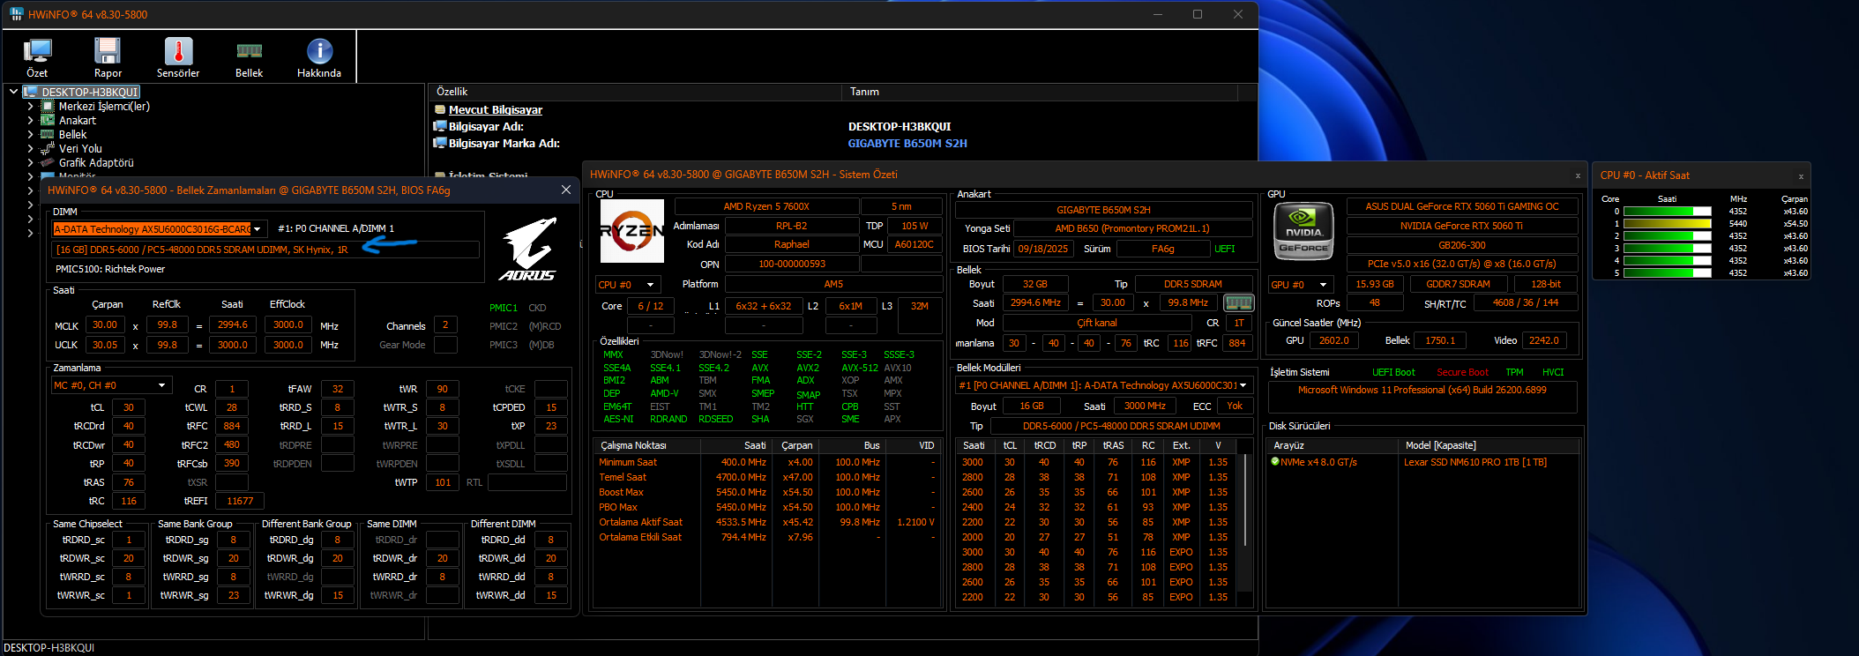Click the tREFI value 11677
The image size is (1859, 656).
pyautogui.click(x=240, y=501)
